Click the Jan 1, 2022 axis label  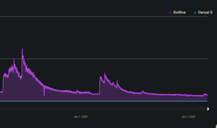pos(188,117)
